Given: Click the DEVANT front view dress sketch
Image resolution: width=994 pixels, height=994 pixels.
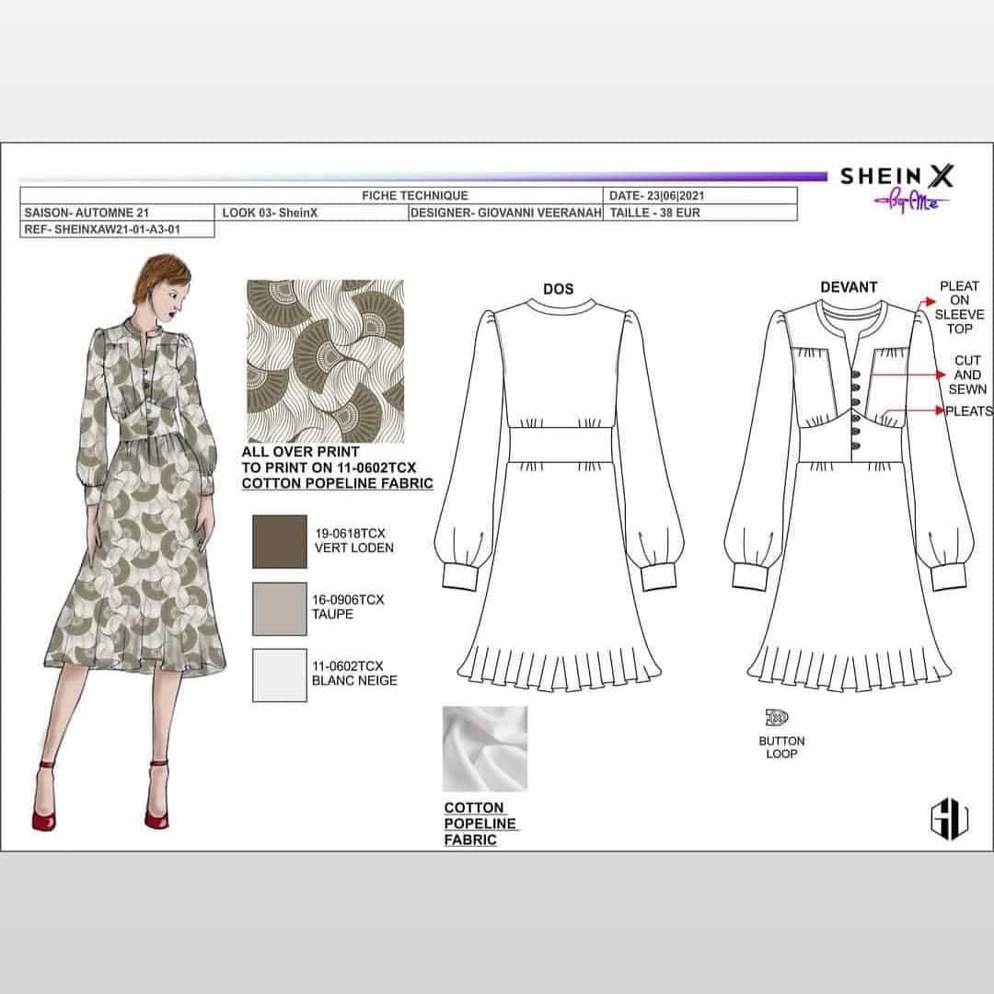Looking at the screenshot, I should click(850, 494).
